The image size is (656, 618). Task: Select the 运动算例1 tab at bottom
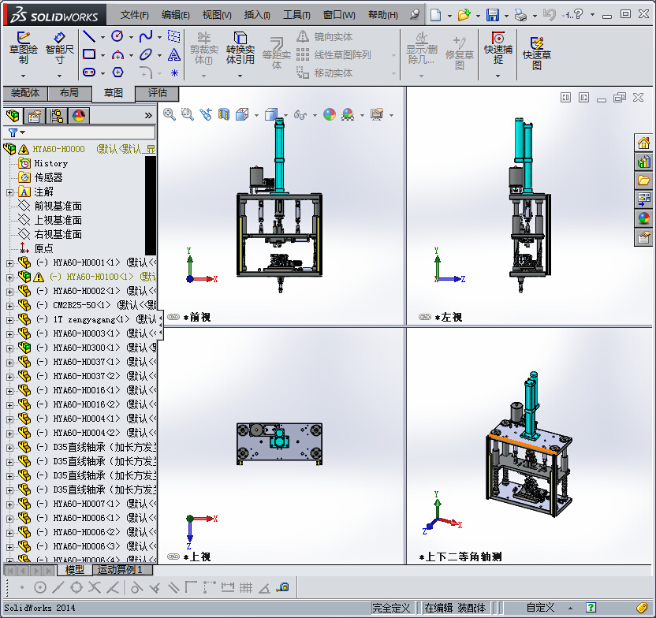pos(119,570)
